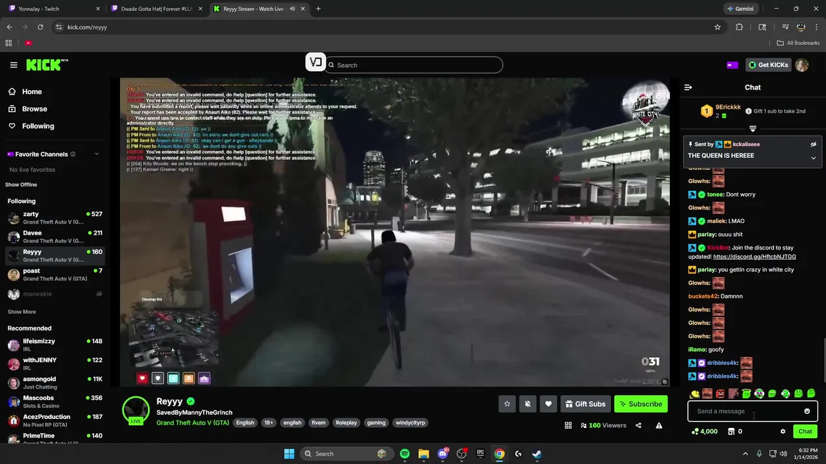826x464 pixels.
Task: Open asmongold recommended channel
Action: (55, 383)
